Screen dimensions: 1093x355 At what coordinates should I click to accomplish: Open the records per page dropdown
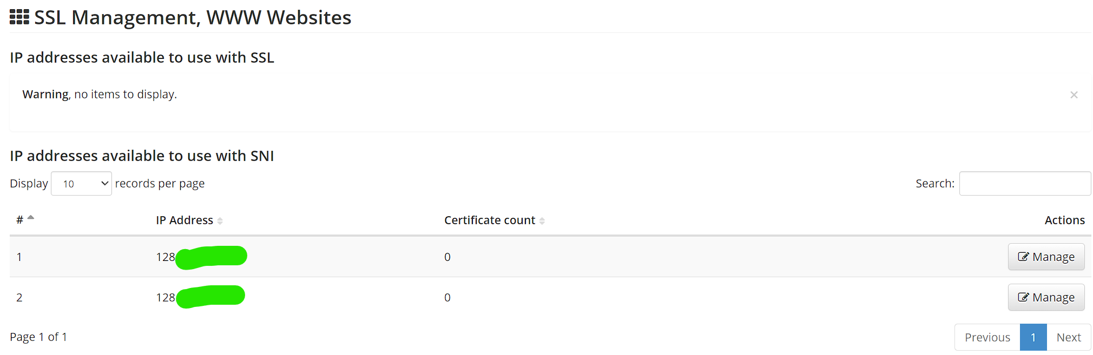tap(81, 184)
